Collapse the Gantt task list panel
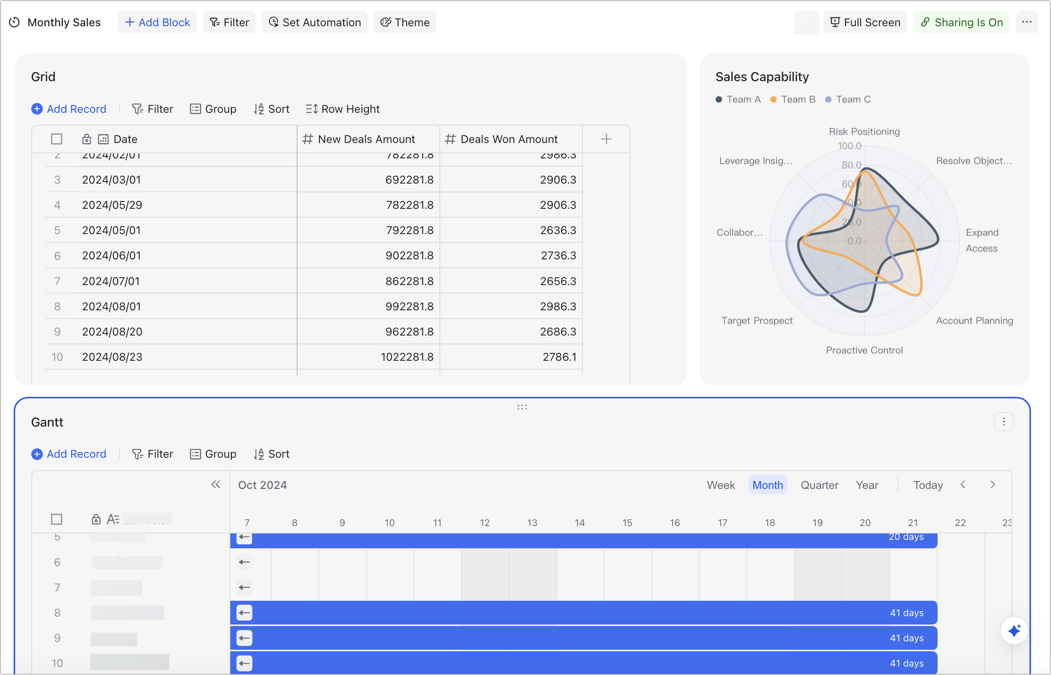The height and width of the screenshot is (675, 1051). (x=216, y=484)
